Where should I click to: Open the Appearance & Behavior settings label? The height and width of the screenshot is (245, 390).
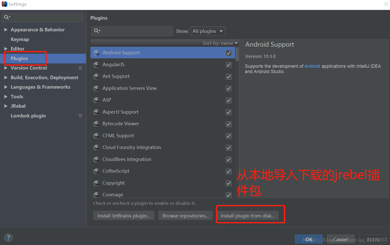click(x=38, y=30)
